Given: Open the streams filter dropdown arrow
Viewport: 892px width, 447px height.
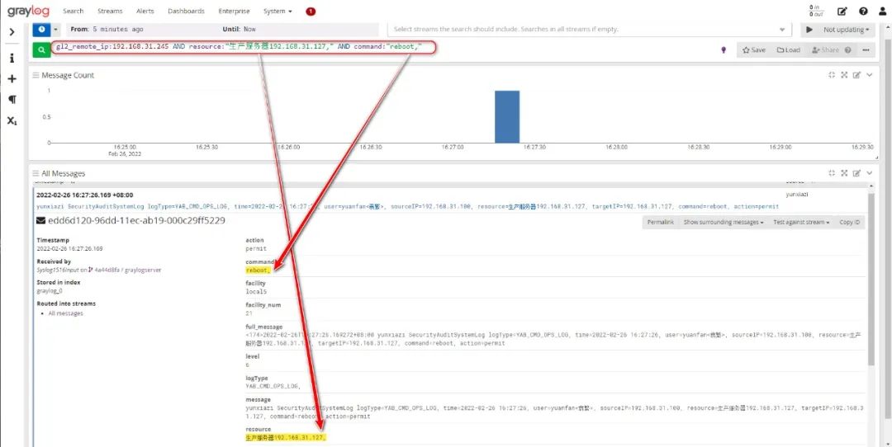Looking at the screenshot, I should (782, 30).
